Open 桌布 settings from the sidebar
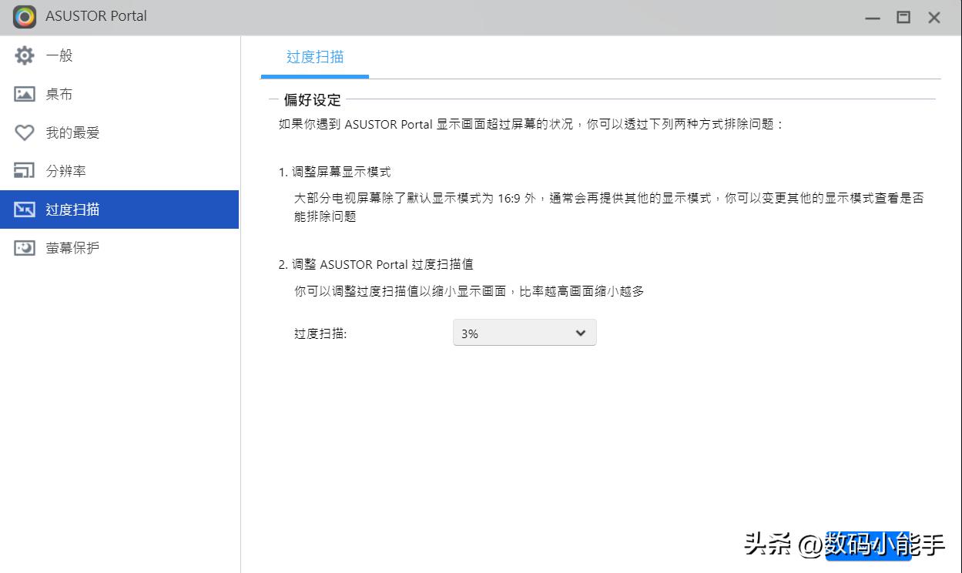The height and width of the screenshot is (573, 962). [58, 93]
